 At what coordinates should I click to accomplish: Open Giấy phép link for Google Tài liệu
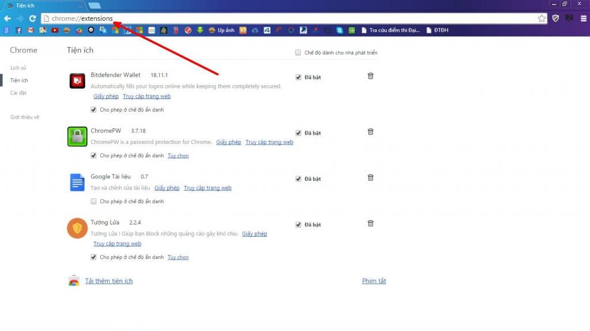click(x=167, y=188)
